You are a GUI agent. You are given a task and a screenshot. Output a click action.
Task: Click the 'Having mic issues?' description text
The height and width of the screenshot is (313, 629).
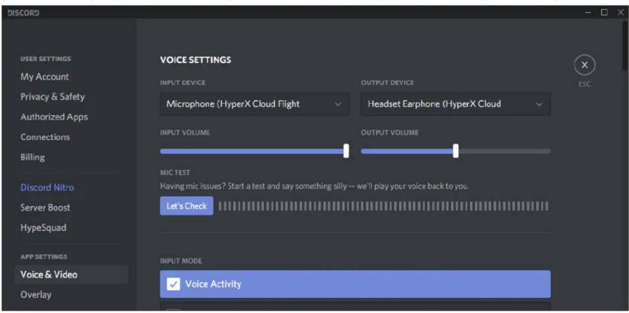pos(314,187)
